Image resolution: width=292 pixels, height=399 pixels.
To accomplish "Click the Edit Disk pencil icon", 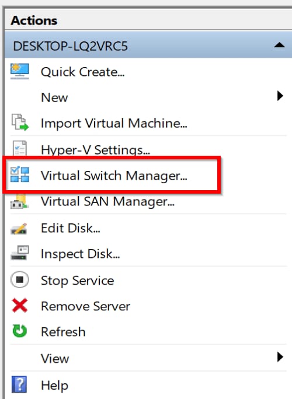I will (x=19, y=228).
